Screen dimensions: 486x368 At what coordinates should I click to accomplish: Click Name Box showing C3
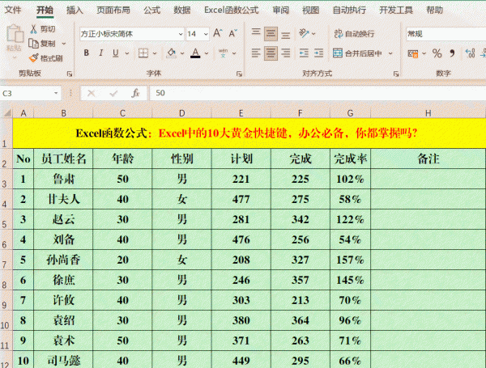pos(26,93)
